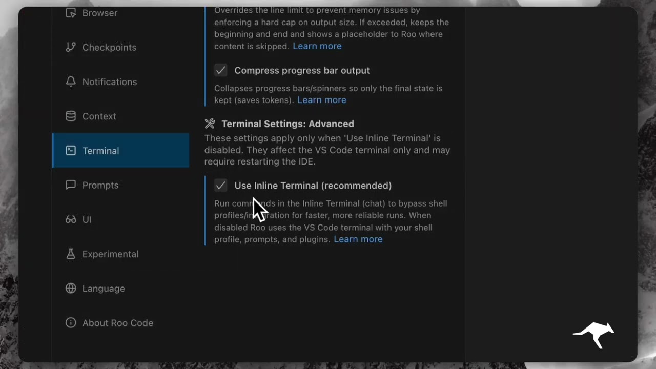Click the Browser sidebar icon
656x369 pixels.
click(71, 13)
